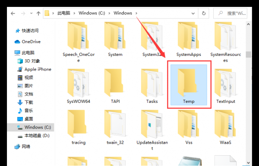Select the twain_32 folder

[115, 127]
